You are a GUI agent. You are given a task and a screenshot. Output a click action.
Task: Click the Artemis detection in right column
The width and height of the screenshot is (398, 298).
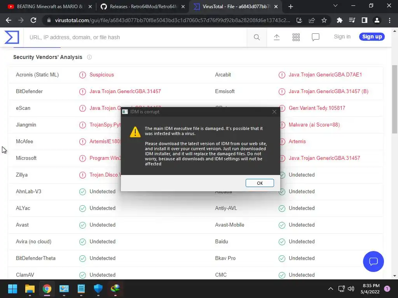point(297,142)
